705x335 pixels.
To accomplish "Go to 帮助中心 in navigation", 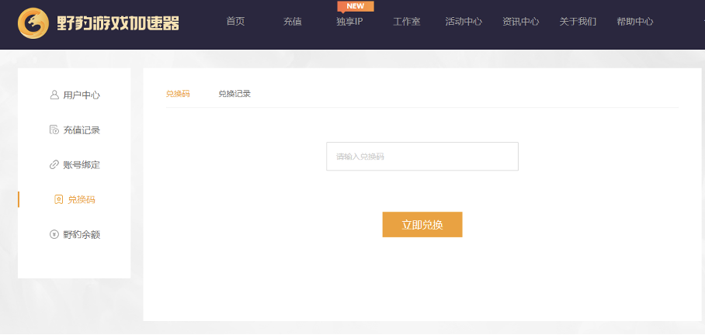I will (x=635, y=21).
